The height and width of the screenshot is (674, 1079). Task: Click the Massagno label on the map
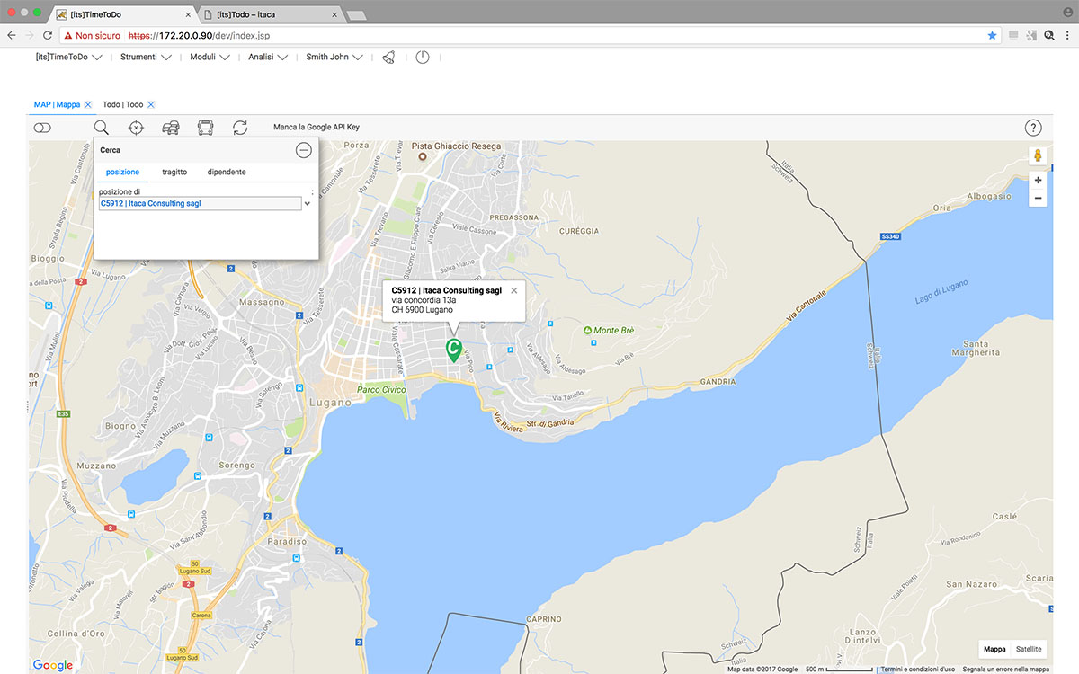(x=263, y=303)
